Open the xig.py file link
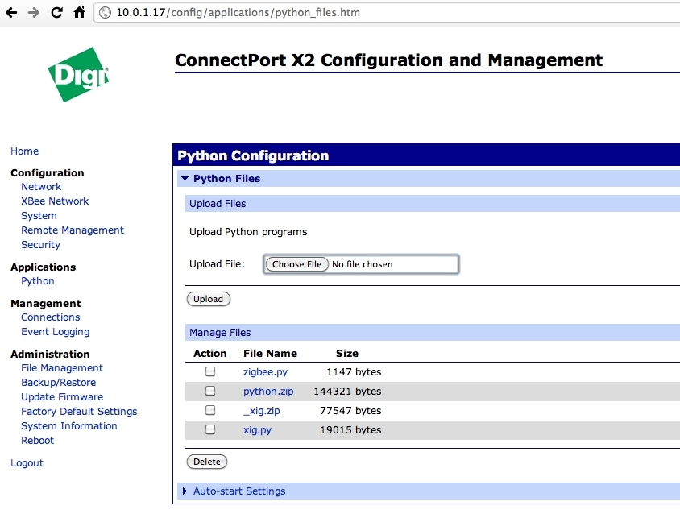The image size is (680, 510). [x=257, y=430]
